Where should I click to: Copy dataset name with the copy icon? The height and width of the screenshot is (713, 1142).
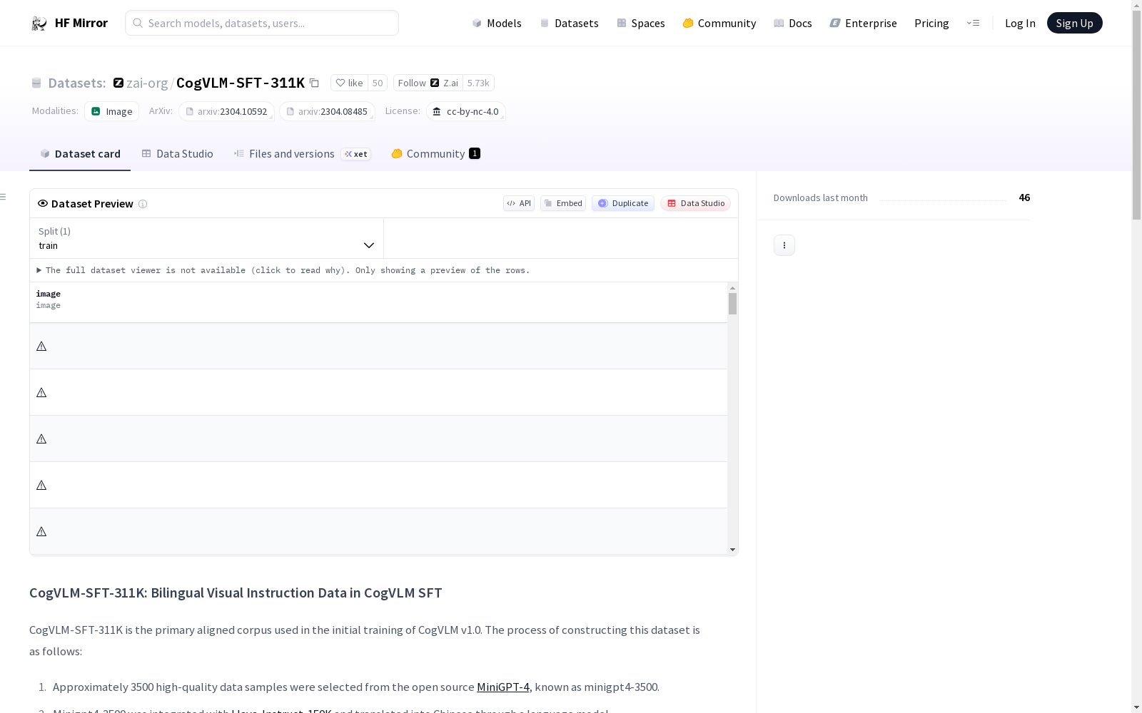[314, 83]
